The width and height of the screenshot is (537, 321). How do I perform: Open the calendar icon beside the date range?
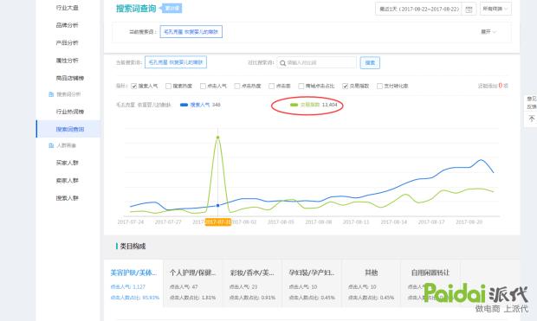469,10
